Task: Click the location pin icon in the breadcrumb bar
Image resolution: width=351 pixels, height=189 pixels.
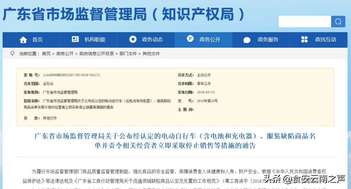Action: (x=12, y=53)
